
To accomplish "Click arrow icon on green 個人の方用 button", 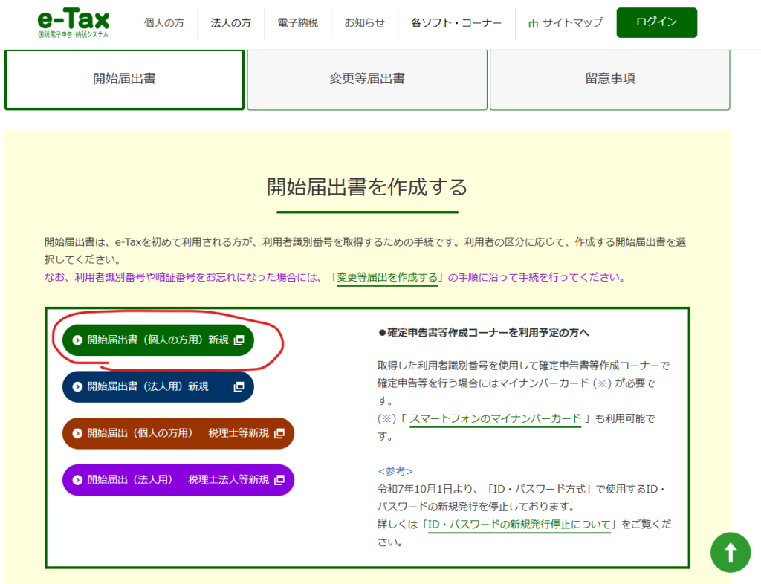I will pos(77,340).
